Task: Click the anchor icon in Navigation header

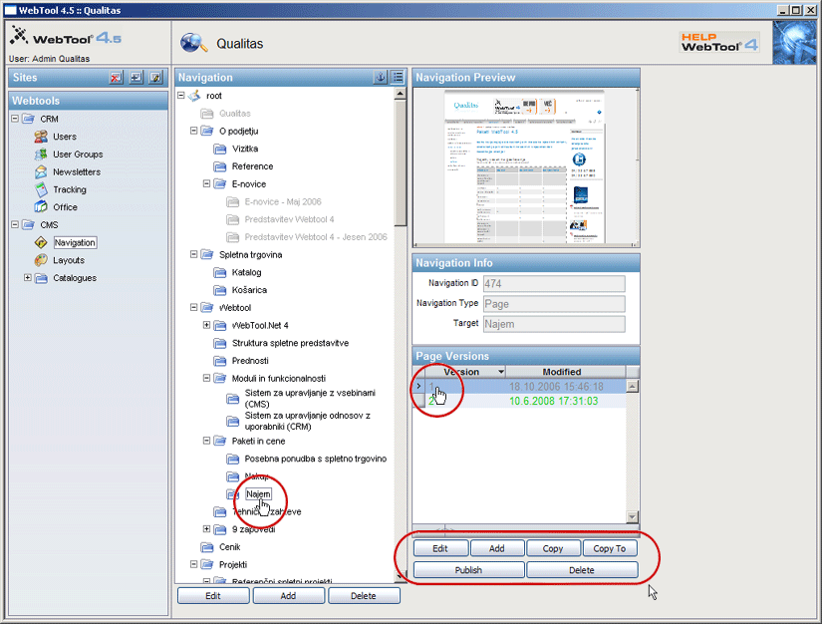Action: [380, 78]
